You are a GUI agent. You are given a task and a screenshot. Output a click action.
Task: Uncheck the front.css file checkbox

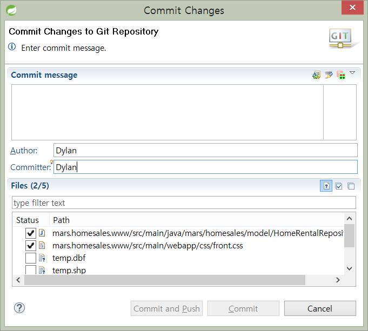(31, 246)
